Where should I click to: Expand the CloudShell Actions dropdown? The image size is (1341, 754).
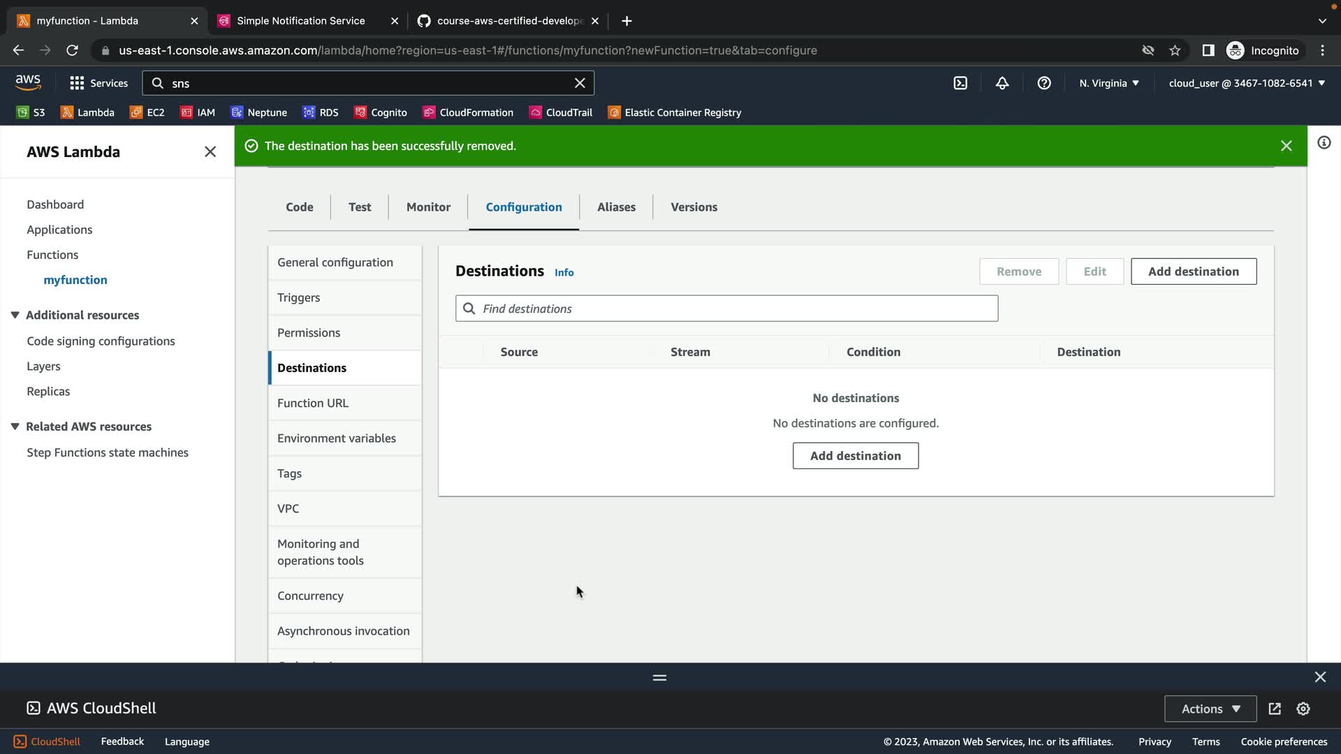point(1210,709)
